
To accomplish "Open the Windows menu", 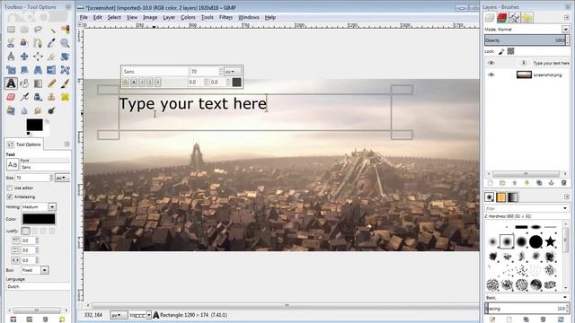I will (x=249, y=17).
